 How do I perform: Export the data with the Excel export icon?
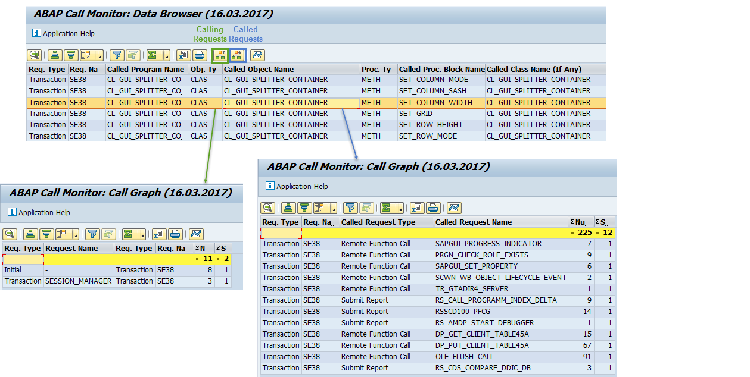(184, 55)
